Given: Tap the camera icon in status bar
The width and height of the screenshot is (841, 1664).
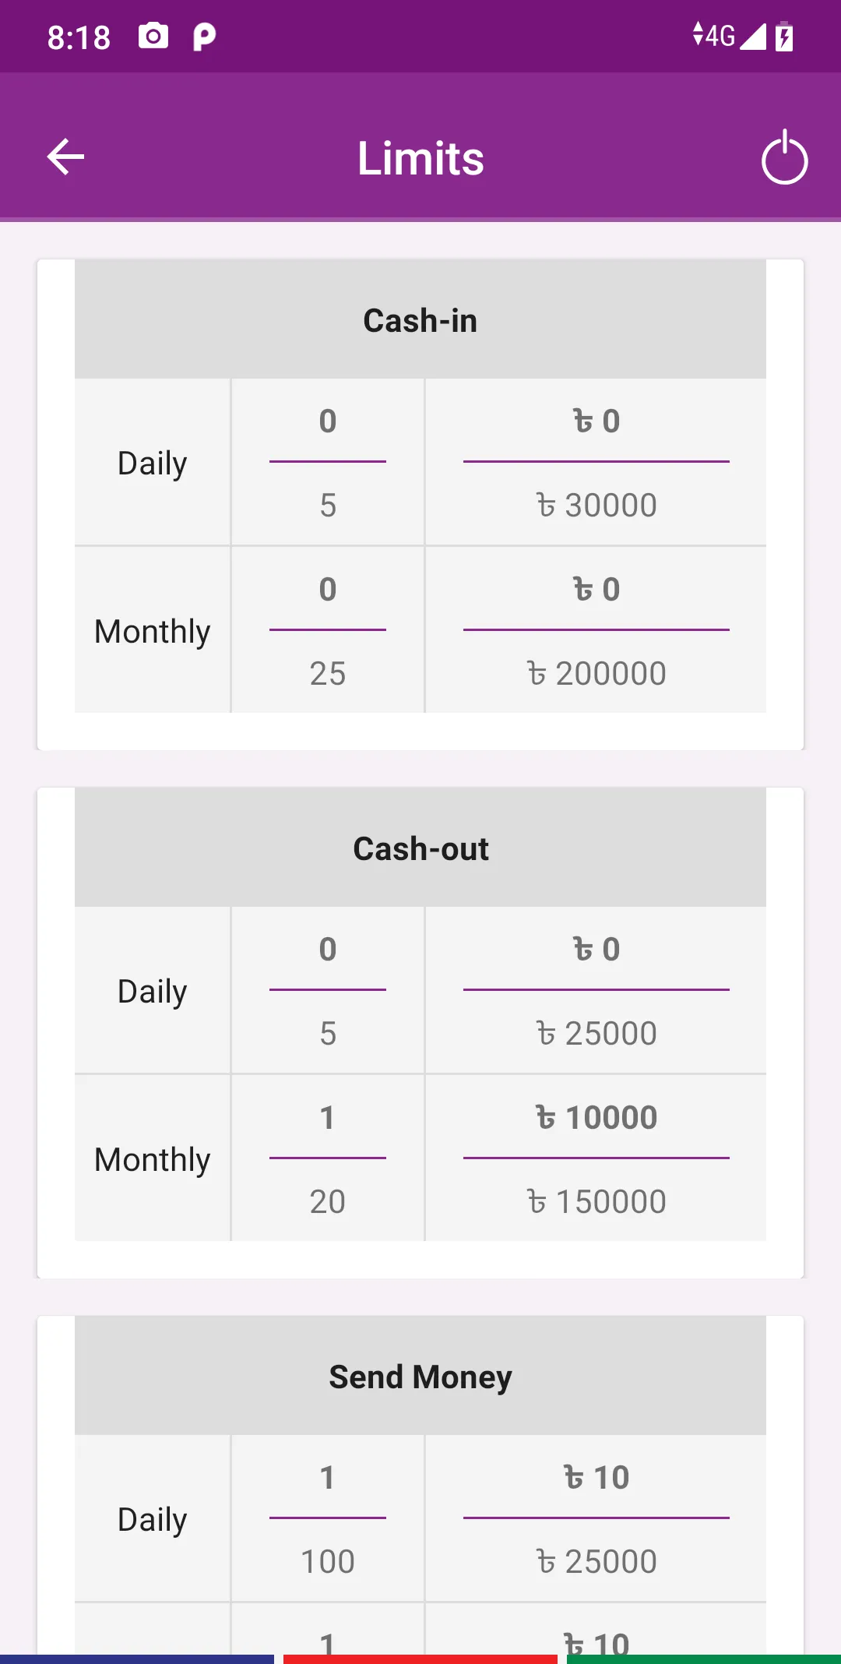Looking at the screenshot, I should 153,36.
